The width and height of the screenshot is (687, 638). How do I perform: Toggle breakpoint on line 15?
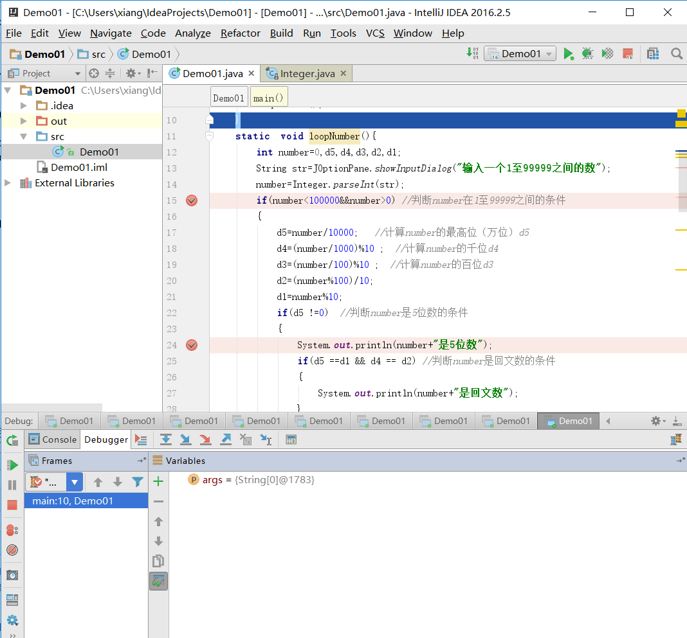(x=192, y=200)
